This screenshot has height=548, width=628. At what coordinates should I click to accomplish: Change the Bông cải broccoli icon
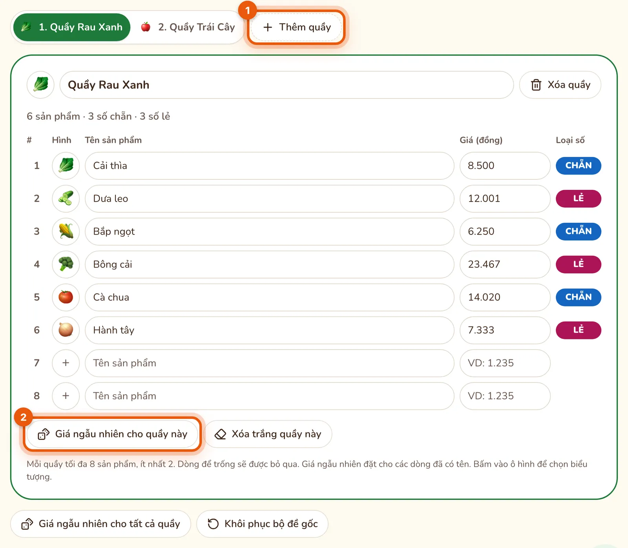point(66,264)
